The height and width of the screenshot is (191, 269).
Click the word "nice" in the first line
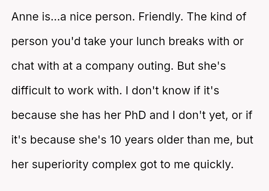79,17
